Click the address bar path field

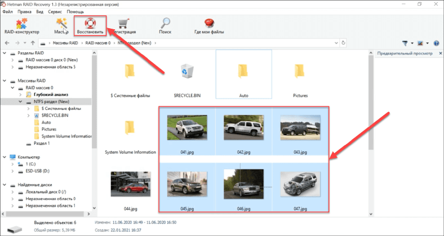(x=189, y=43)
